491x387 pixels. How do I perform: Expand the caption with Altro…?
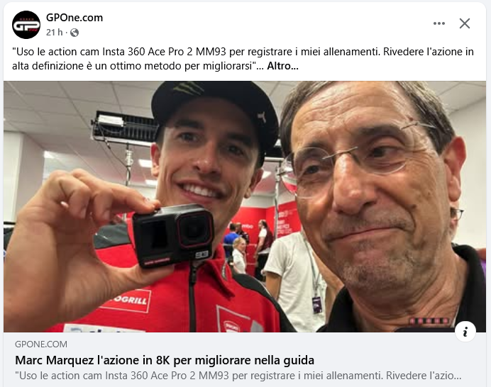tap(282, 66)
